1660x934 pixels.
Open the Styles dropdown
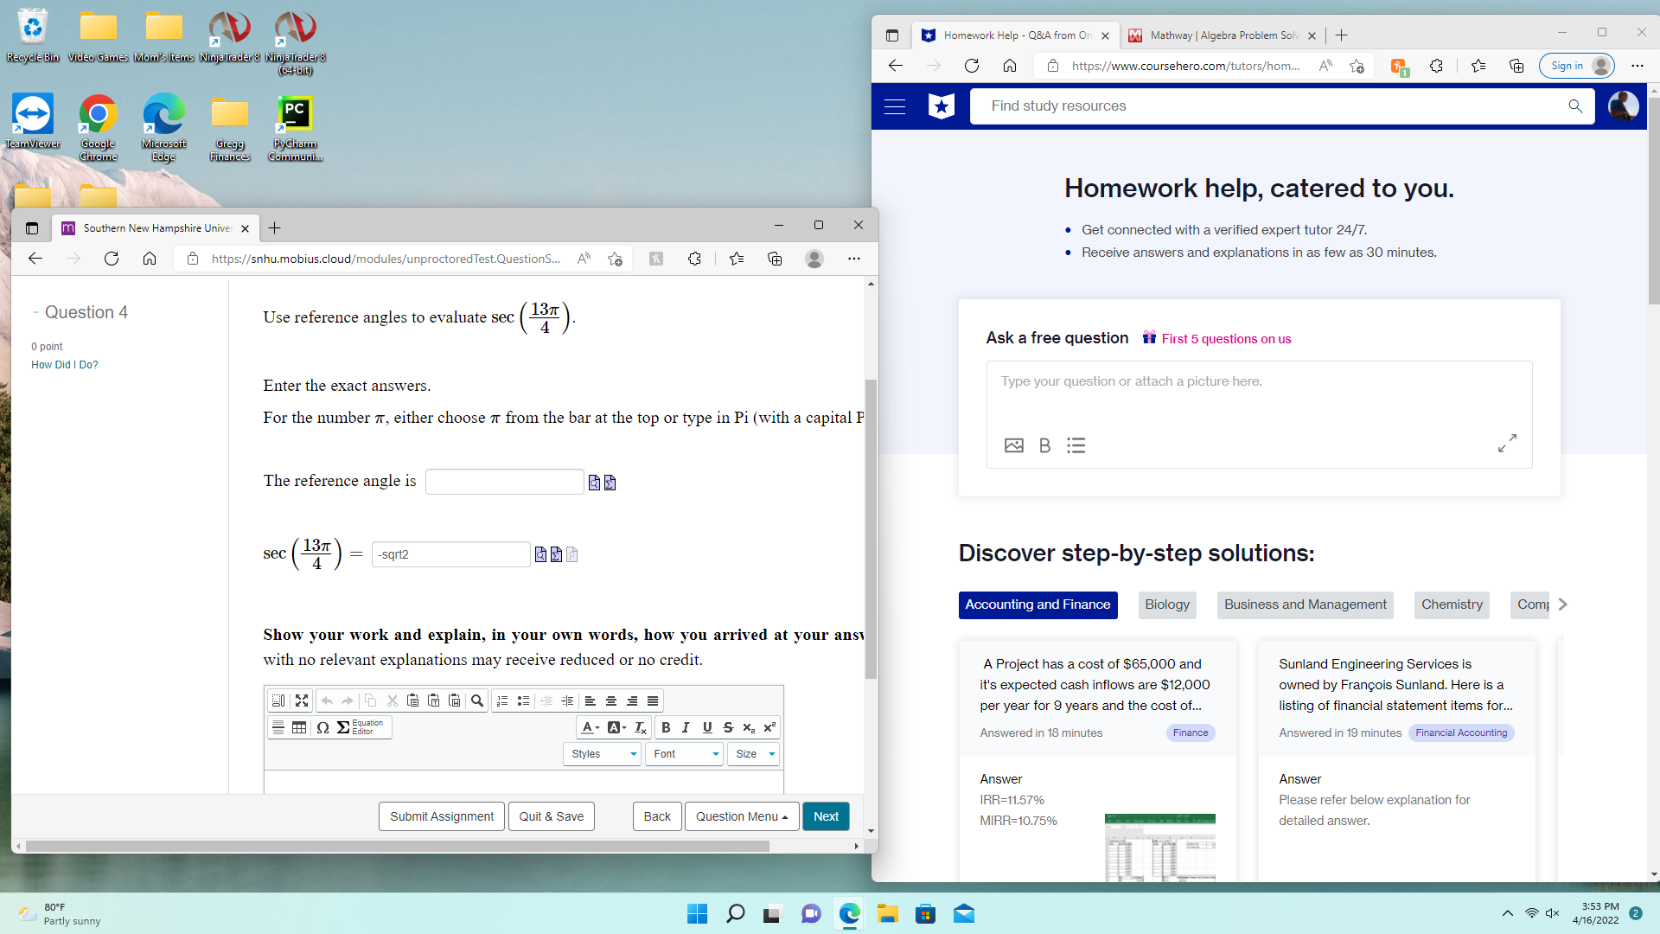(601, 753)
